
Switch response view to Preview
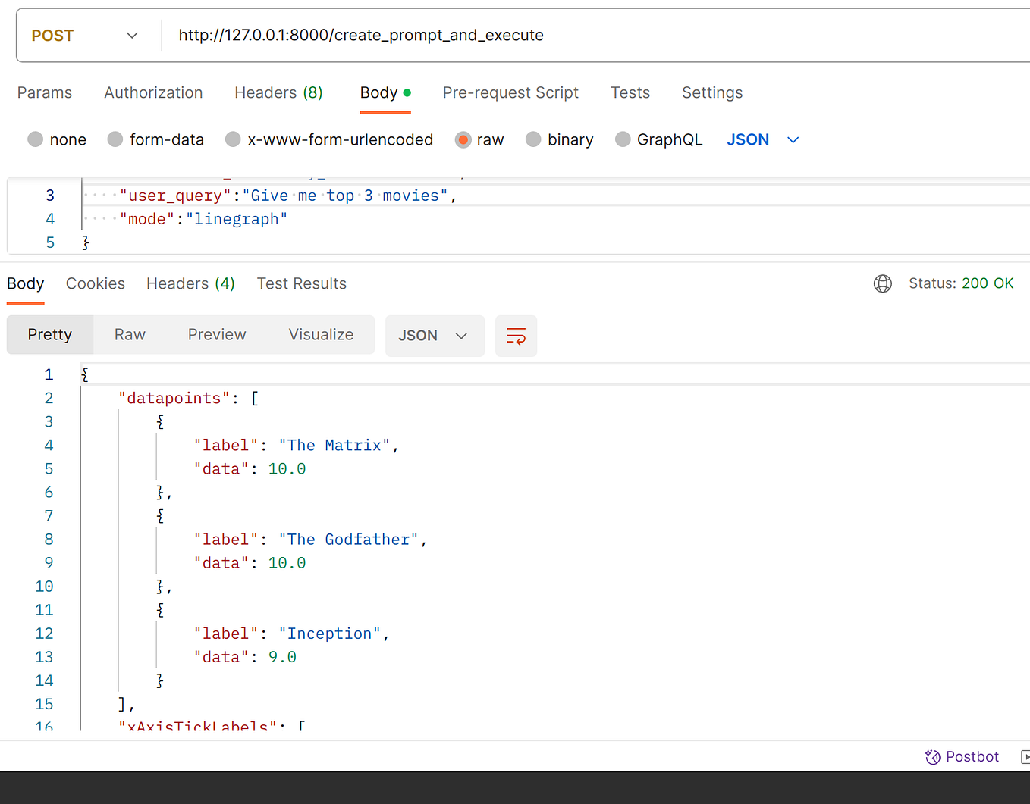tap(217, 334)
